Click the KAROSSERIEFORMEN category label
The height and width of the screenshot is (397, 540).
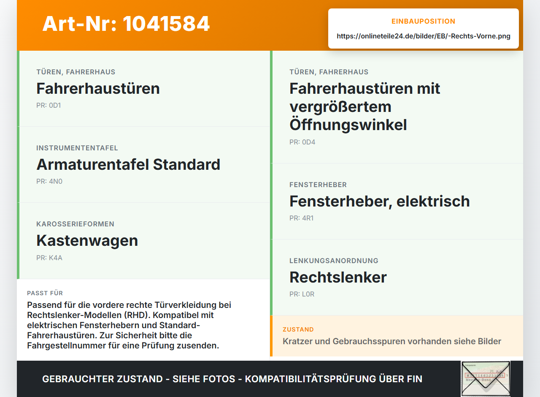[x=75, y=224]
